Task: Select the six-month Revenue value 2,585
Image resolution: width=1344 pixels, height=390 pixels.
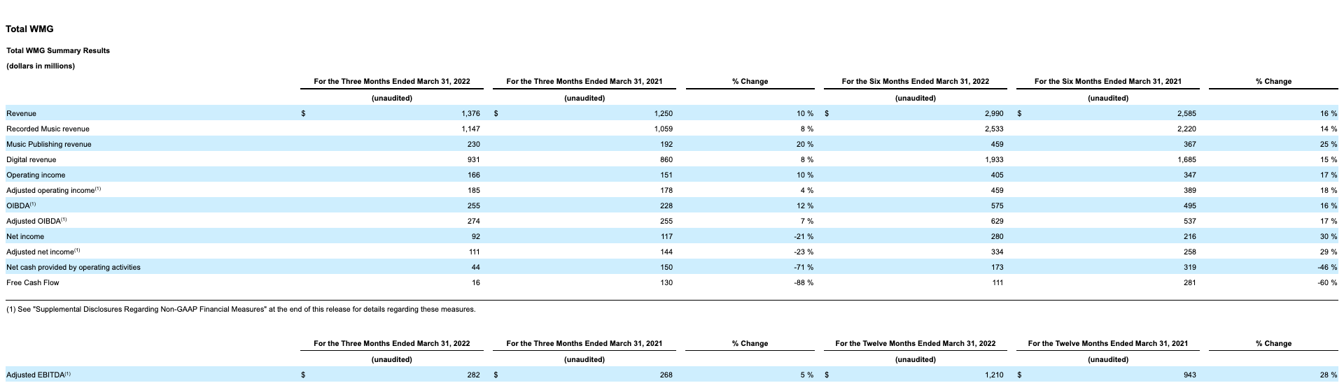Action: (1186, 113)
